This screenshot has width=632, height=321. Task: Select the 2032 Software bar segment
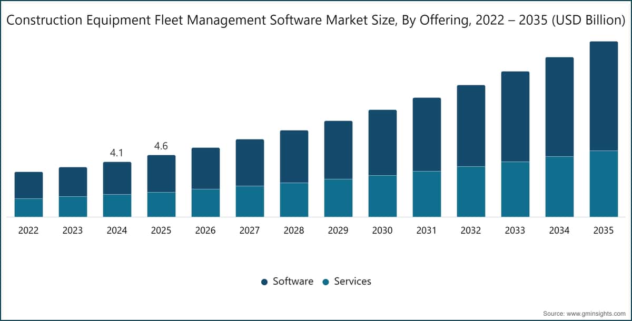[471, 126]
